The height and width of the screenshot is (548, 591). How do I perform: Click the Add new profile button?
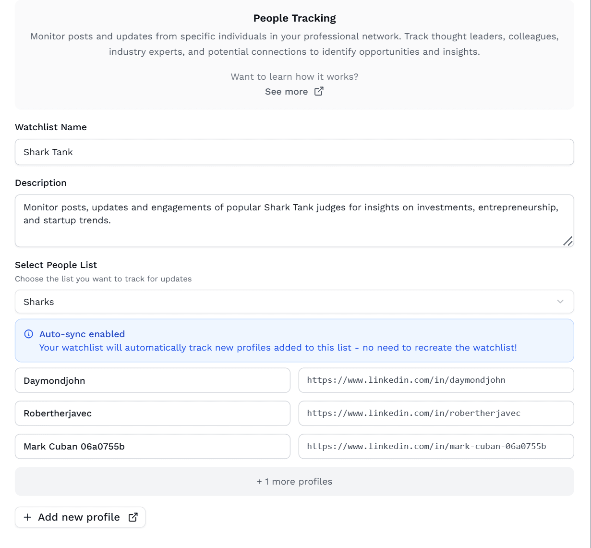(x=80, y=517)
